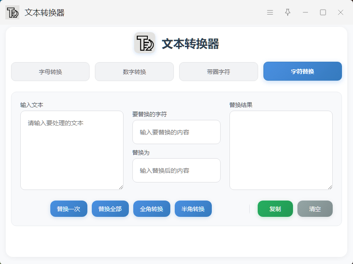Image resolution: width=353 pixels, height=264 pixels.
Task: Pin the window on top
Action: [288, 12]
